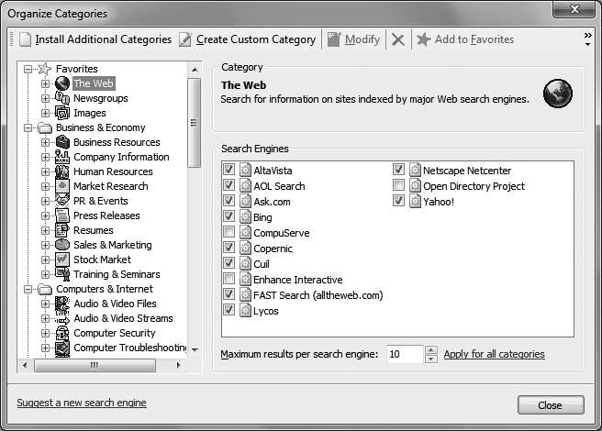Open the toolbar overflow chevron
Image resolution: width=602 pixels, height=431 pixels.
587,38
